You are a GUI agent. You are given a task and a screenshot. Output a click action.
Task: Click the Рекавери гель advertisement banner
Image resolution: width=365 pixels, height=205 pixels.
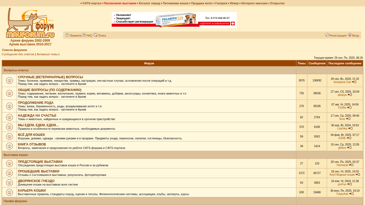(174, 20)
